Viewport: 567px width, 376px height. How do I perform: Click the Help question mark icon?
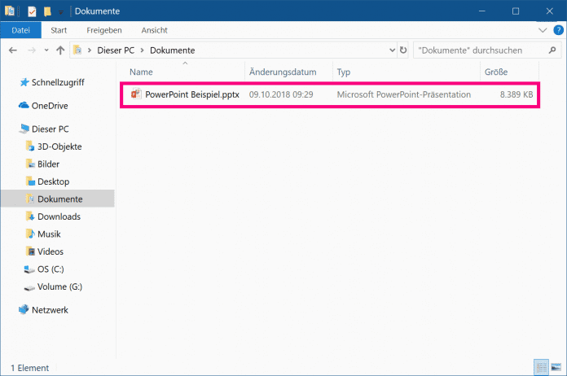point(557,30)
